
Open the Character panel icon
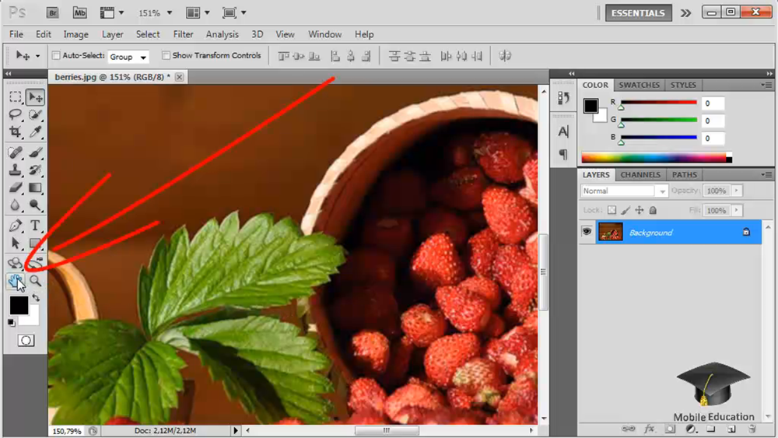[563, 131]
